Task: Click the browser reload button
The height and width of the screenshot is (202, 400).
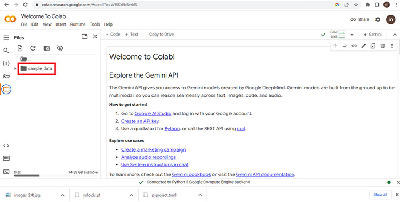Action: pos(25,5)
